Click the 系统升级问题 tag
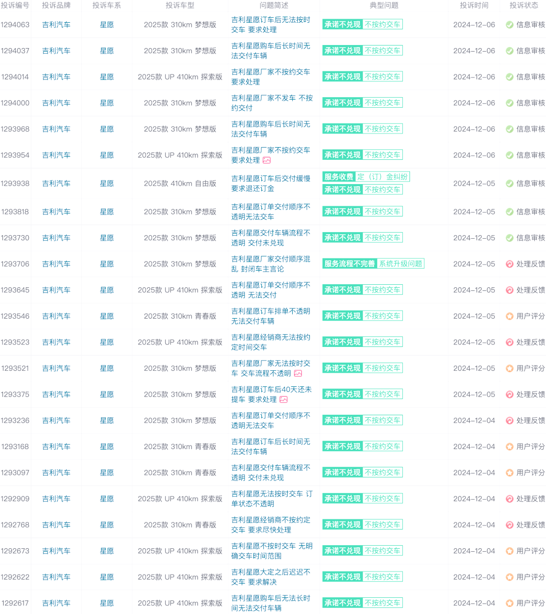The image size is (546, 614). click(x=401, y=264)
